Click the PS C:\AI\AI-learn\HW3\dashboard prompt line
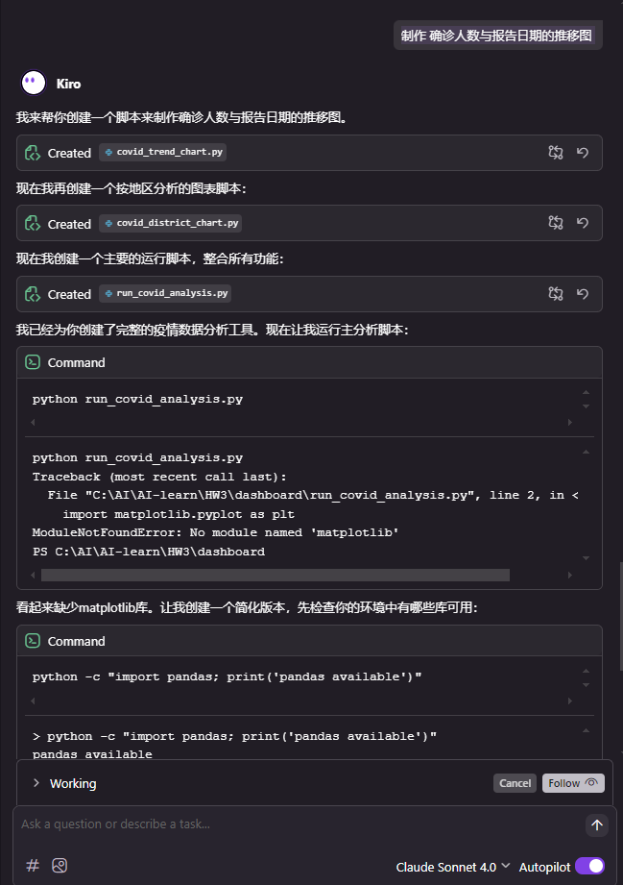 [148, 552]
